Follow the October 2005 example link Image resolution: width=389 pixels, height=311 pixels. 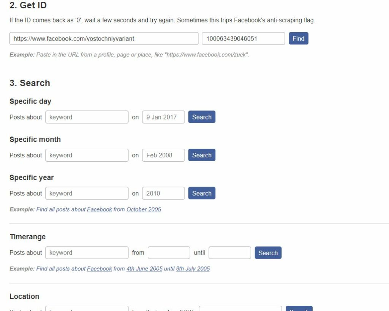point(144,209)
